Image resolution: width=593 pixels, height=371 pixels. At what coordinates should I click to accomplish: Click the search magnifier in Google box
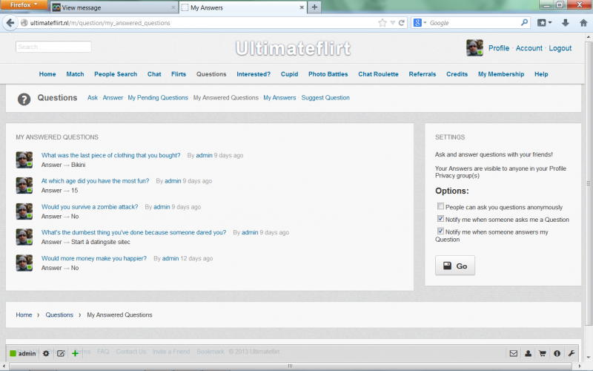(524, 23)
